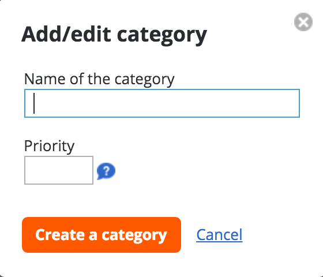Open the Priority help tooltip icon
Screen dimensions: 323x277
106,171
